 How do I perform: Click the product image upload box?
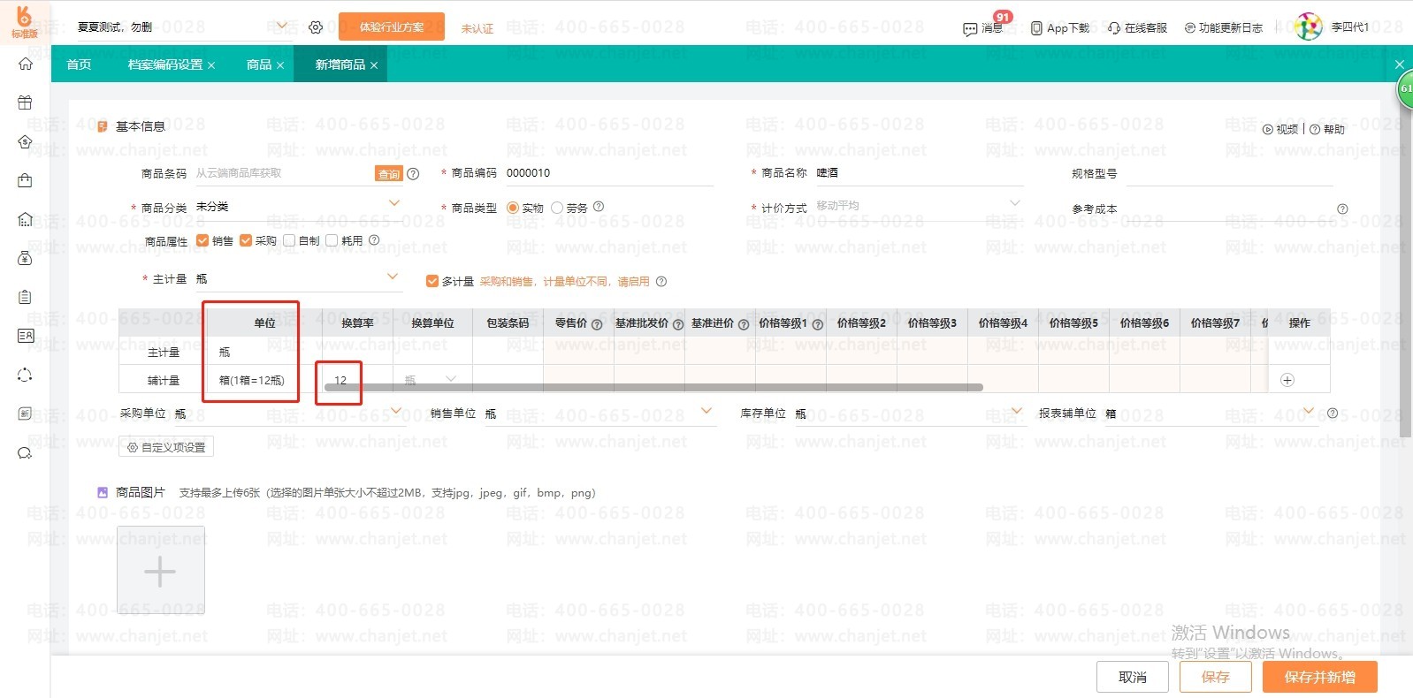(x=161, y=571)
